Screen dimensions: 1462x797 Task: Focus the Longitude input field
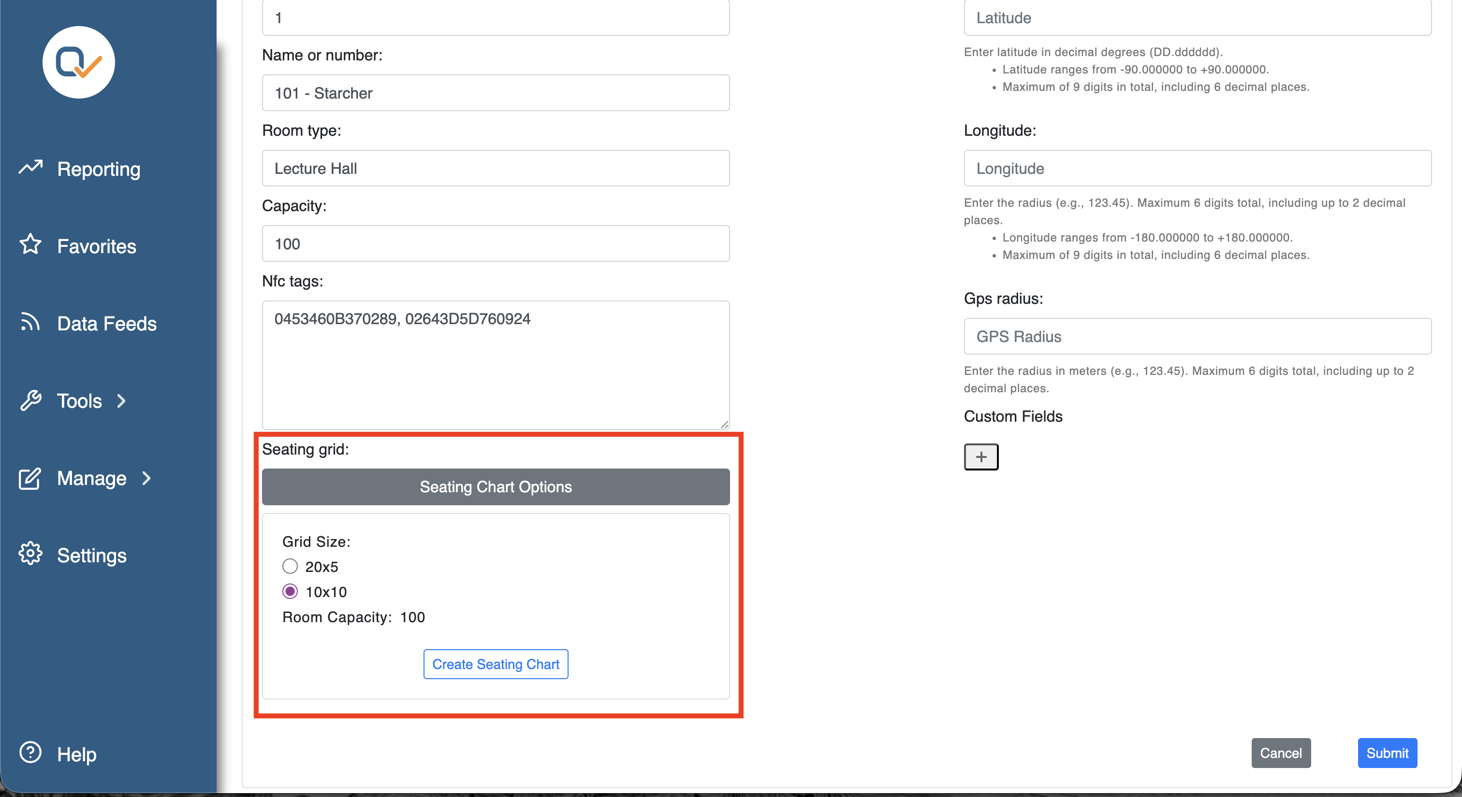(x=1198, y=169)
